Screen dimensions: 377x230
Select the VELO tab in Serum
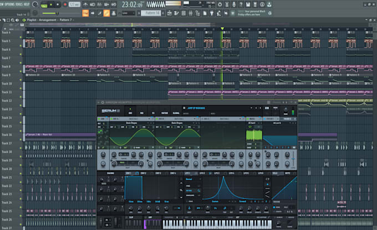click(275, 173)
